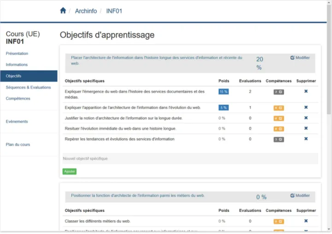Delete the 'Expliquer l'apparition de l'architecture' objective

(306, 107)
